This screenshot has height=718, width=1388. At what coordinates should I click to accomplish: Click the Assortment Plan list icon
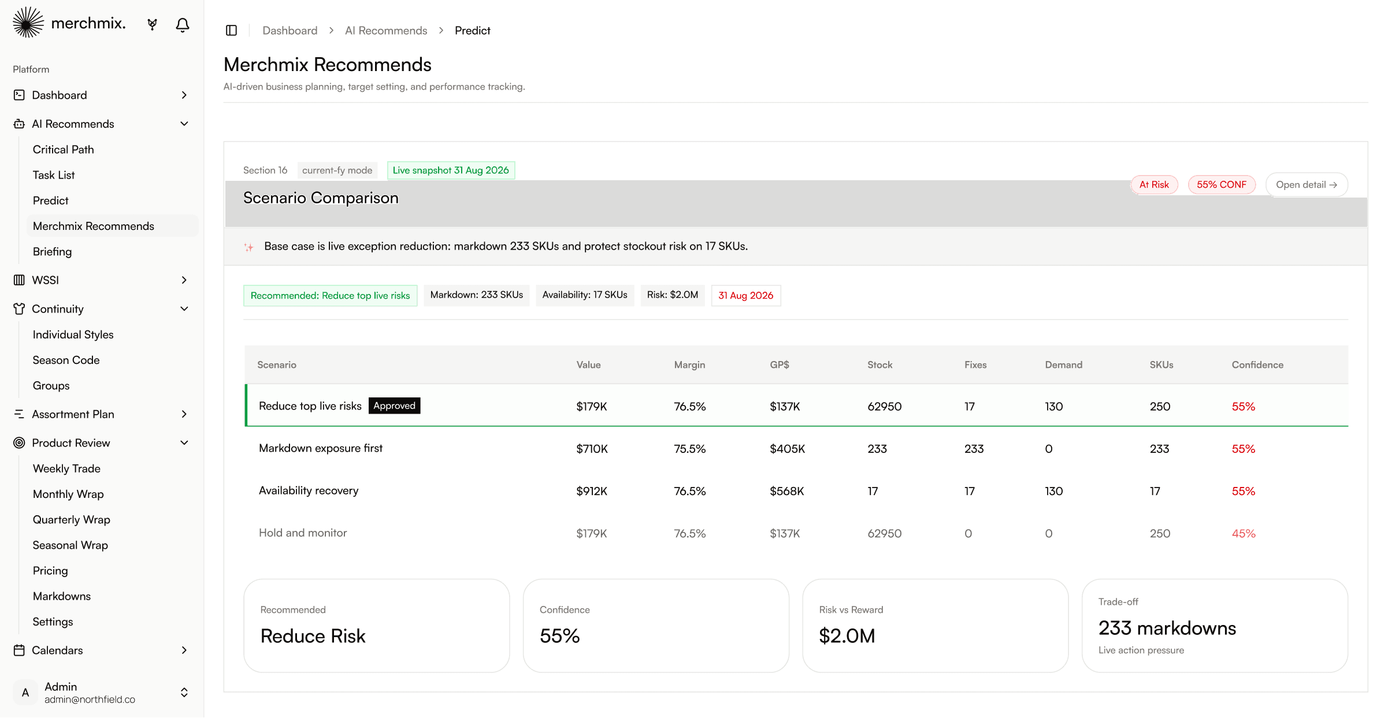(19, 414)
